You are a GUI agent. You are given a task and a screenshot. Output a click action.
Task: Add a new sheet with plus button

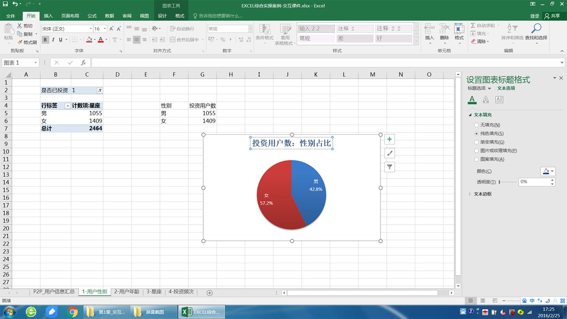click(210, 293)
